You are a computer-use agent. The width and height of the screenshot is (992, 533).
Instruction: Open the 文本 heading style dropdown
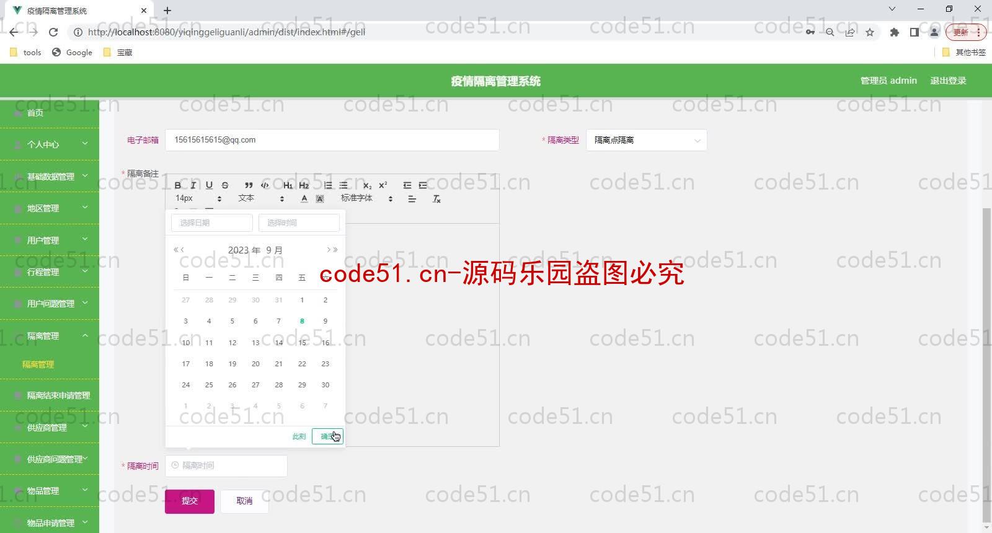pyautogui.click(x=260, y=198)
